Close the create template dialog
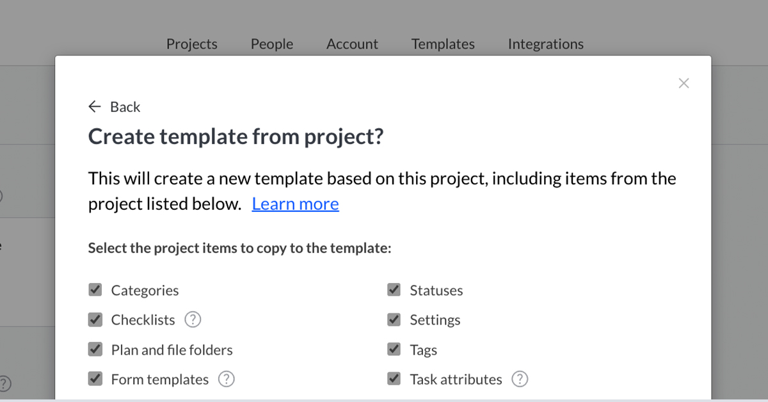768x402 pixels. tap(684, 83)
